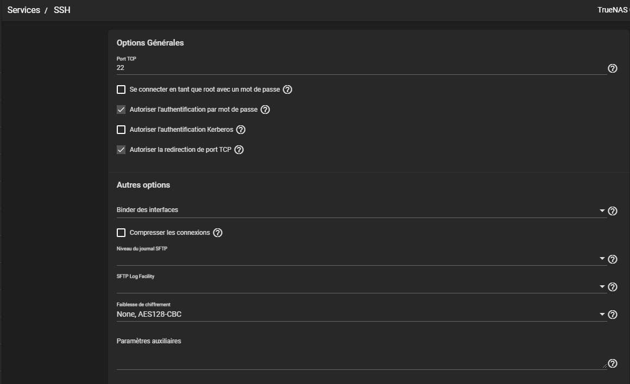Go to Services in the breadcrumb
The width and height of the screenshot is (630, 384).
tap(23, 10)
